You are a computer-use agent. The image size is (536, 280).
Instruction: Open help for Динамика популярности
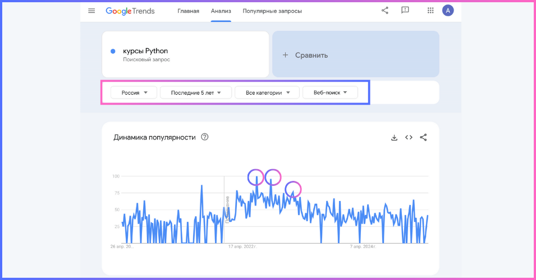pyautogui.click(x=205, y=137)
